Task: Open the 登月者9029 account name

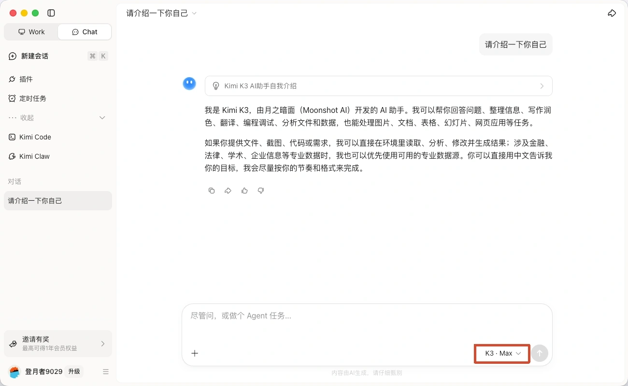Action: [44, 372]
